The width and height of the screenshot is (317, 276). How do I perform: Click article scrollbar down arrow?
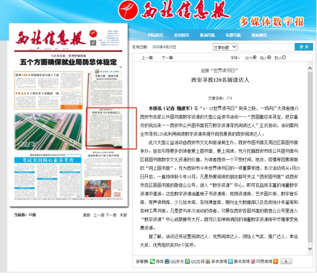tap(310, 249)
